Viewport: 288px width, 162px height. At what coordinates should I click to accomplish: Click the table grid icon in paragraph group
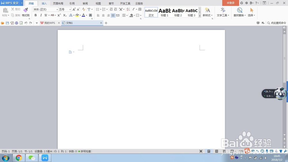[140, 10]
